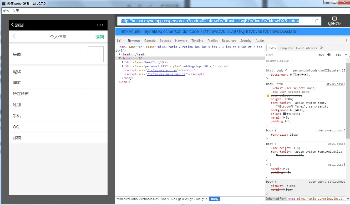This screenshot has width=350, height=205.
Task: Expand the div class="head" node
Action: (123, 62)
